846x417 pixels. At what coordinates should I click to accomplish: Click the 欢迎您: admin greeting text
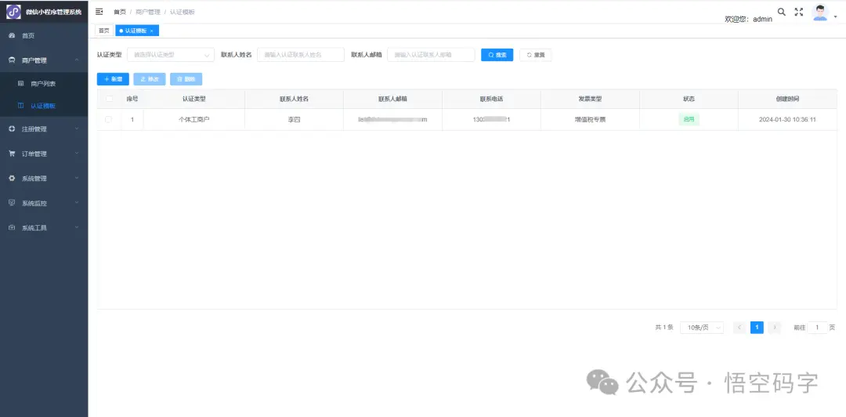pos(748,19)
